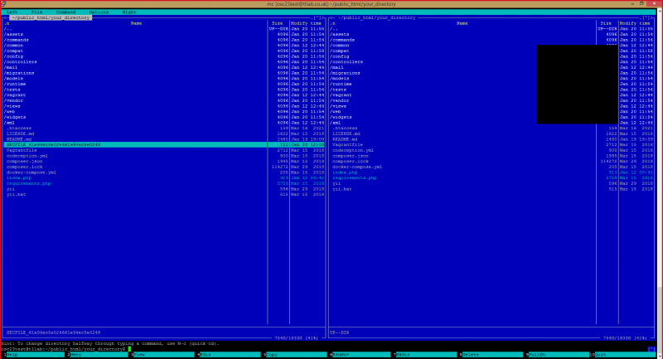The height and width of the screenshot is (359, 663).
Task: Select /vendor folder in right panel
Action: point(340,100)
